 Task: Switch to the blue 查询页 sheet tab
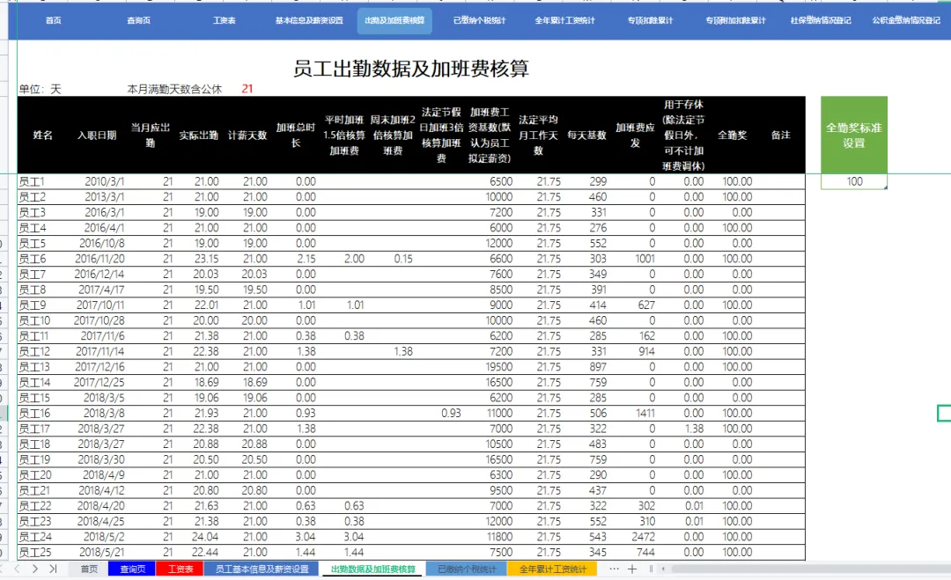click(132, 569)
